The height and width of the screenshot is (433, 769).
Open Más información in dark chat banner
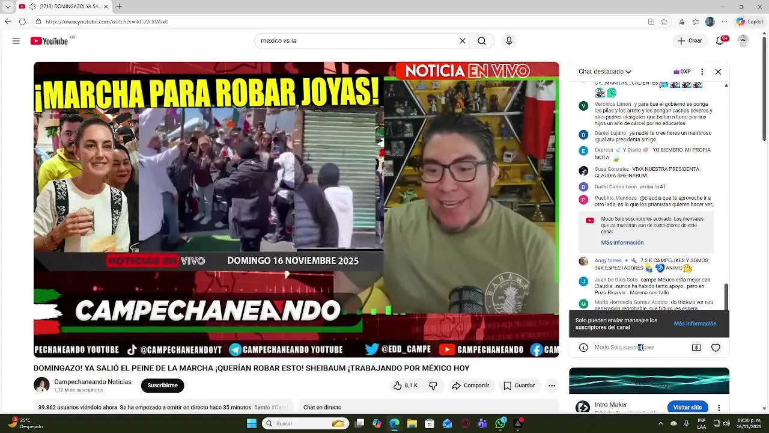pos(695,324)
